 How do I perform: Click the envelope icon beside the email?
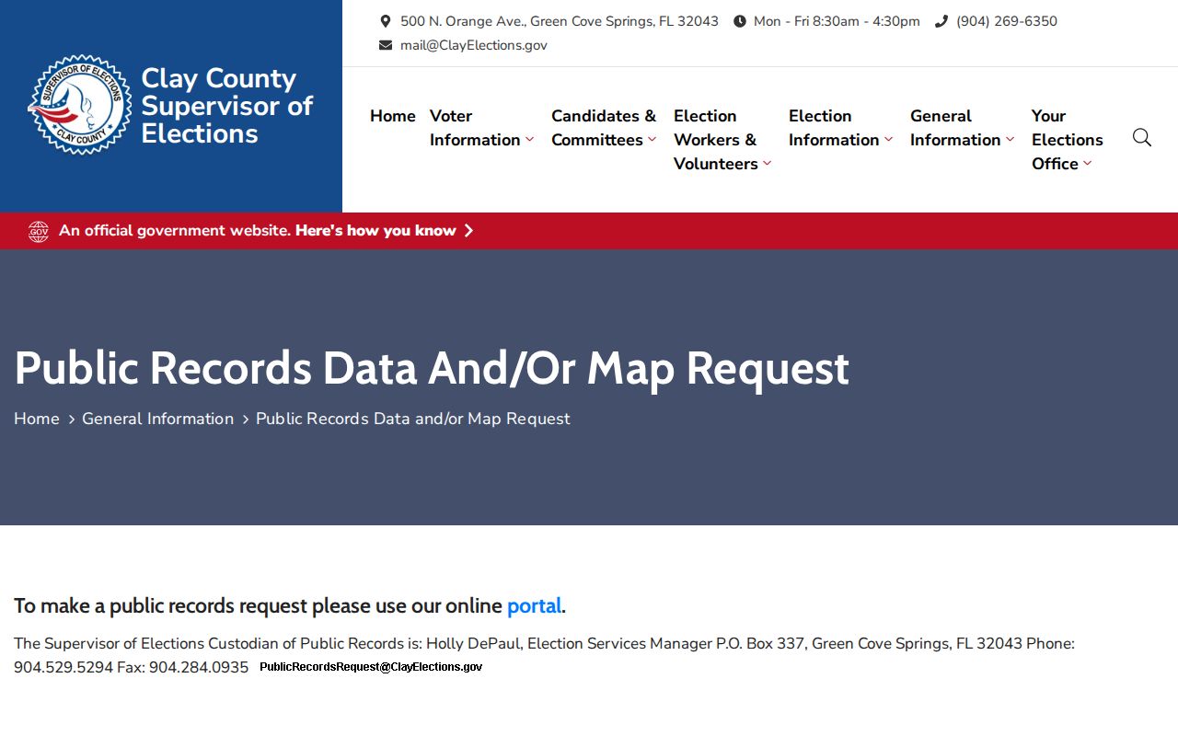pyautogui.click(x=386, y=45)
